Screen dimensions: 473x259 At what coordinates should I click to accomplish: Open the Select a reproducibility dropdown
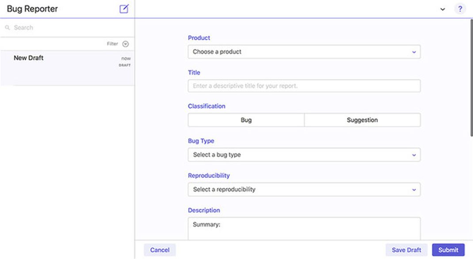(304, 189)
